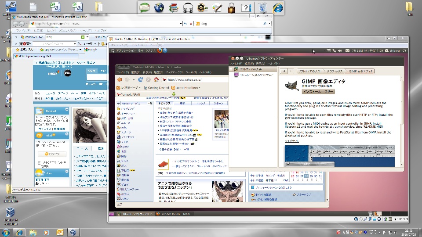Open the IE address bar dropdown
Image resolution: width=422 pixels, height=237 pixels.
[181, 24]
